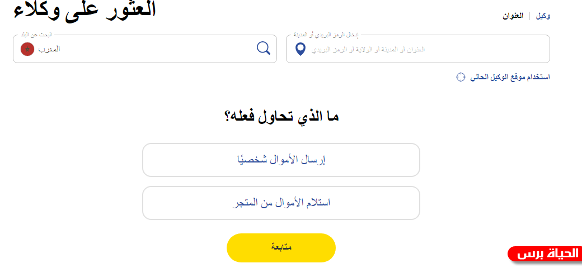This screenshot has height=268, width=582.
Task: Click the البحث عن البلد field label
Action: [x=36, y=35]
